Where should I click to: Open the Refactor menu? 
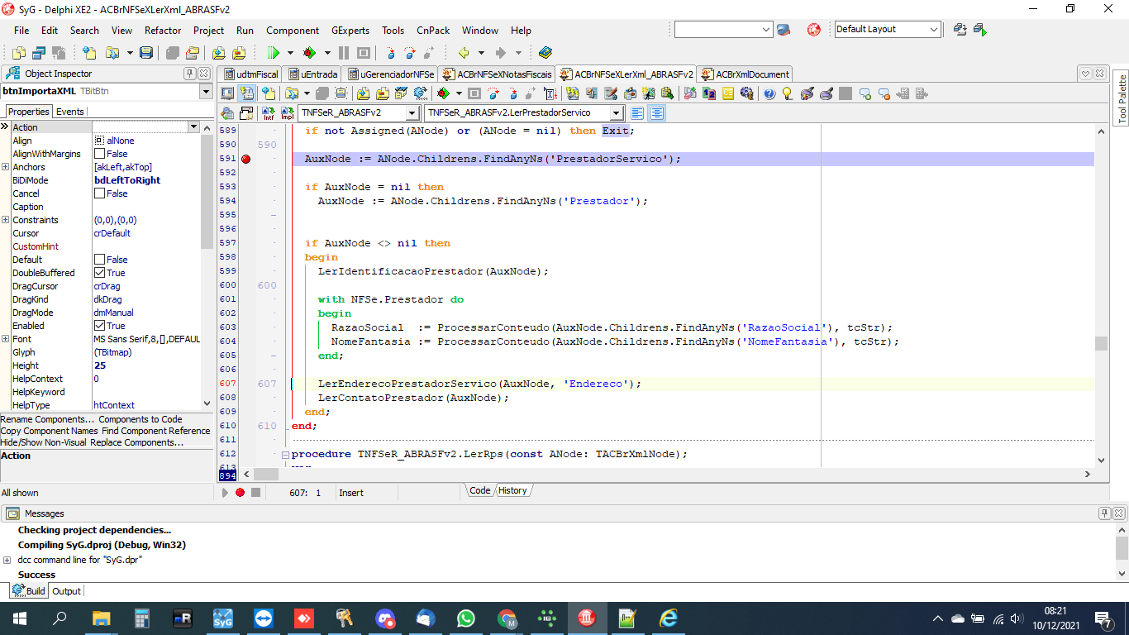163,30
